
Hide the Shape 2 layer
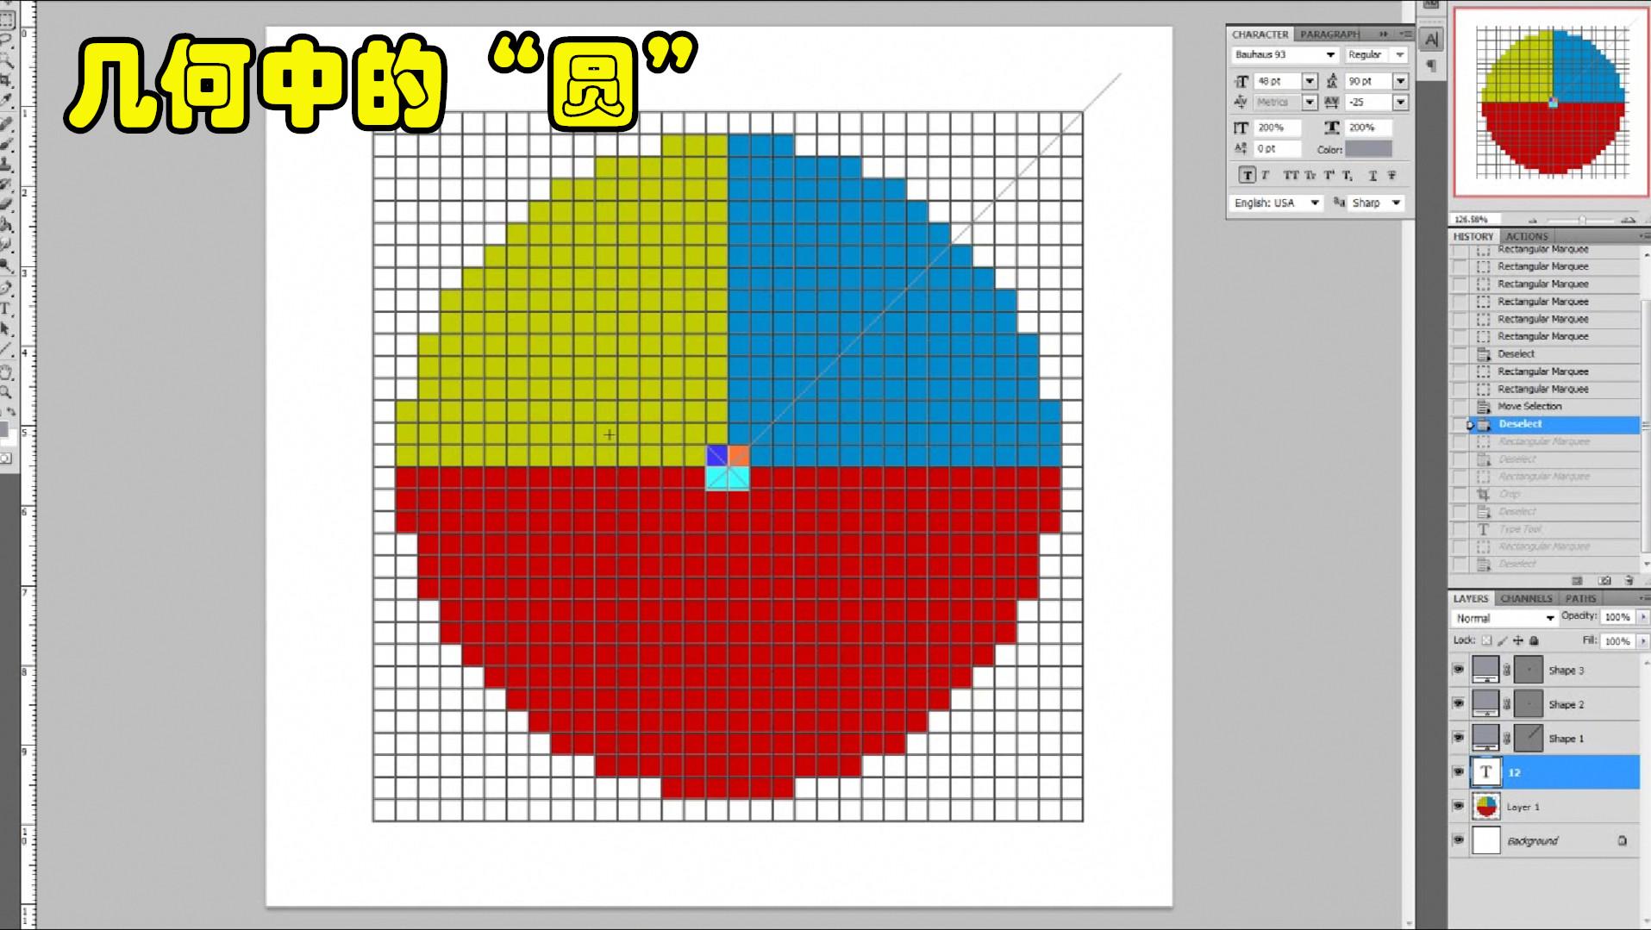(1459, 704)
